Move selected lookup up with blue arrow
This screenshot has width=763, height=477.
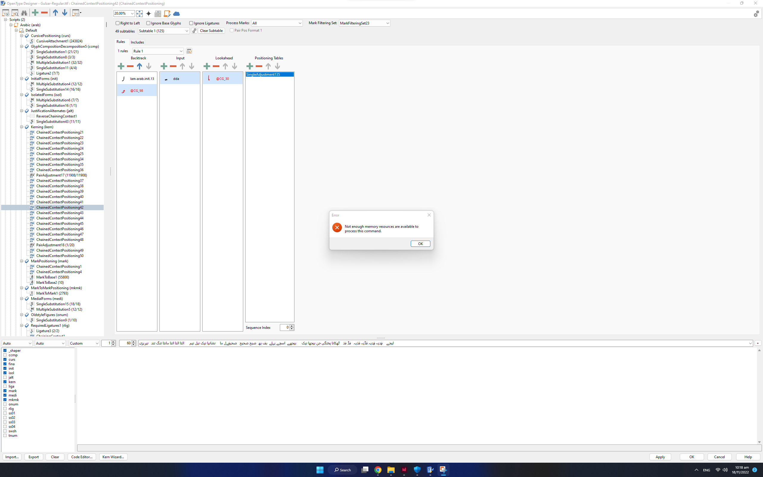(x=55, y=13)
